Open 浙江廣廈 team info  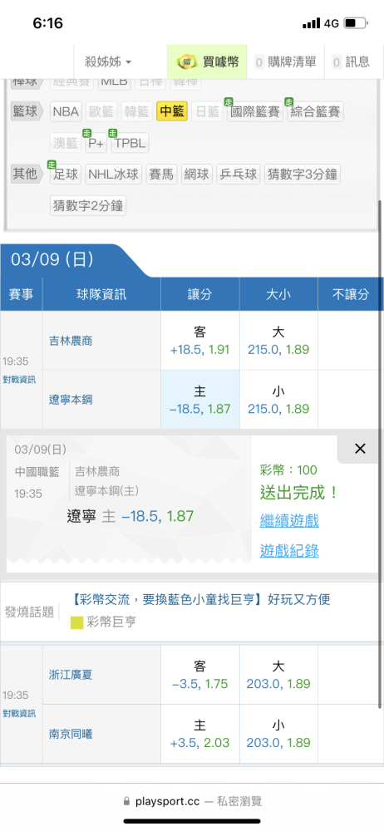71,675
